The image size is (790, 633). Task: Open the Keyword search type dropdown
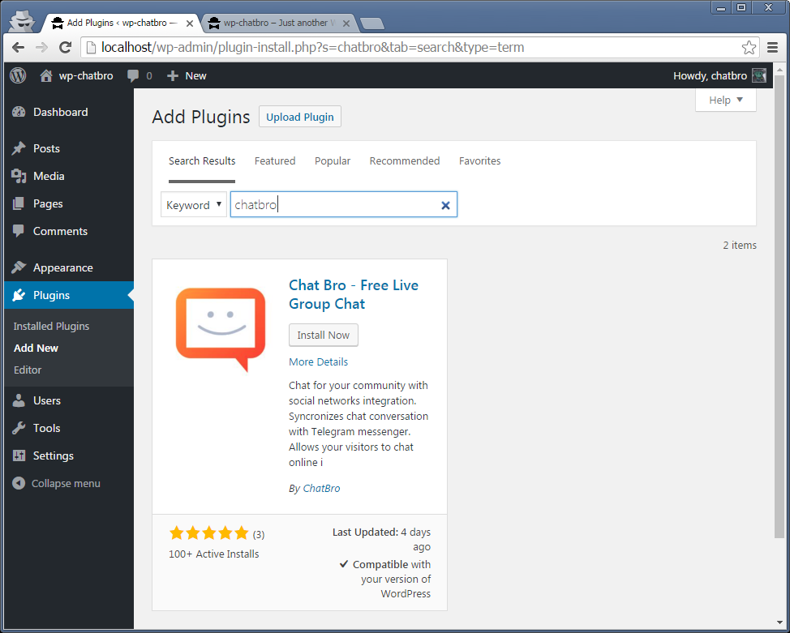[x=194, y=204]
